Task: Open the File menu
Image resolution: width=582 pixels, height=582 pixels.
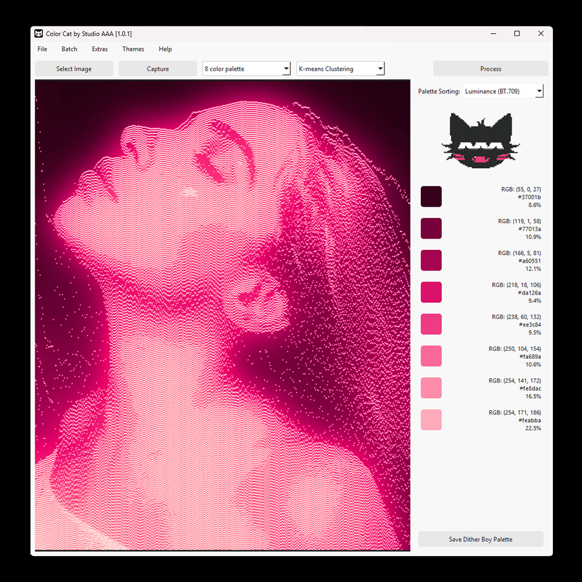Action: click(41, 49)
